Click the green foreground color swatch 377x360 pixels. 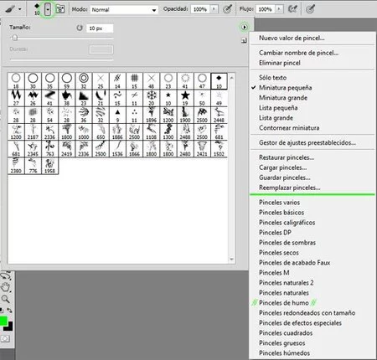click(x=3, y=321)
